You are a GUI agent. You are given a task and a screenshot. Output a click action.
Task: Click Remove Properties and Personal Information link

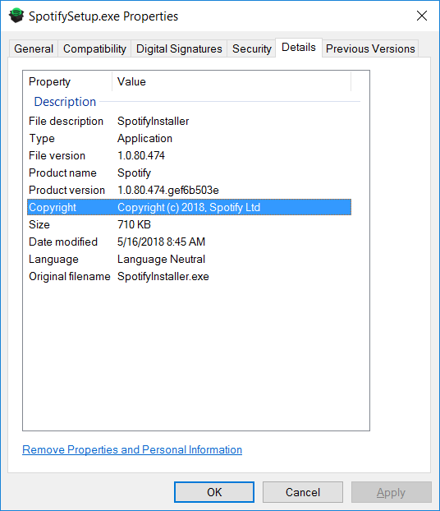pos(132,449)
